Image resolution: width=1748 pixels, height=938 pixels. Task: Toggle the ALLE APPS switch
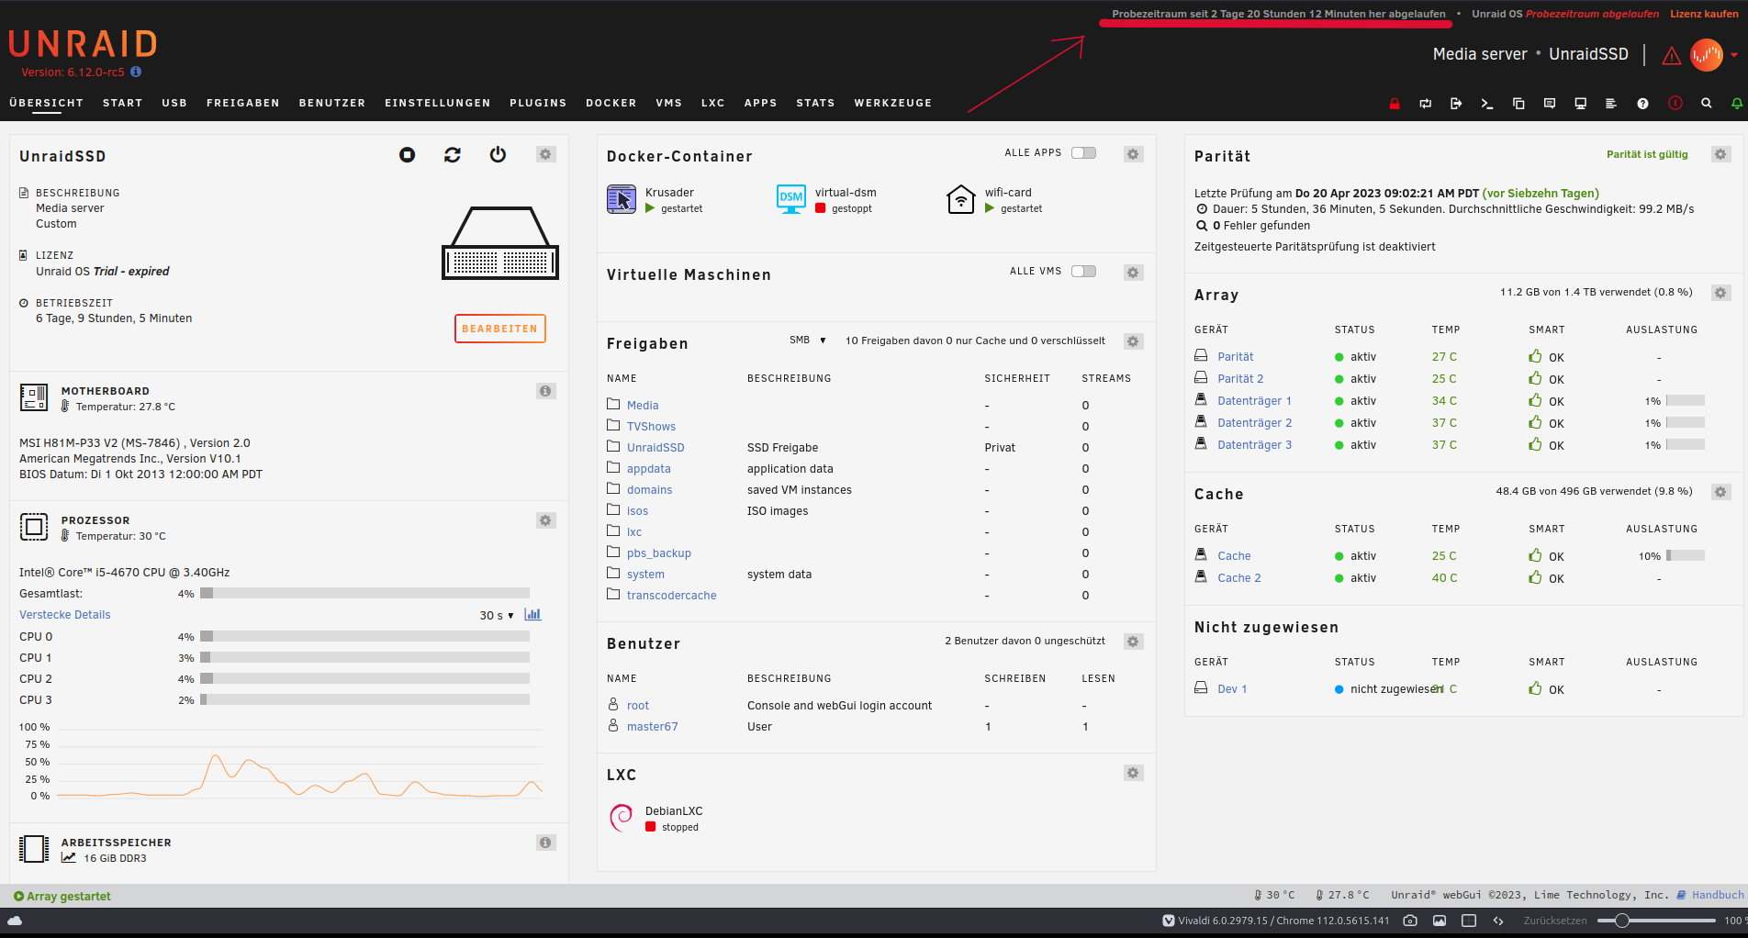(1084, 153)
